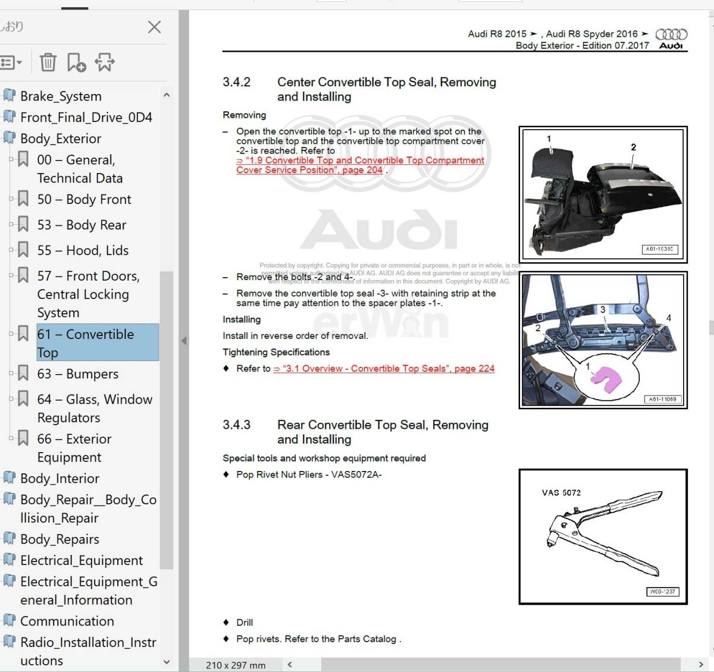Click ribbon icon beside 63 – Bumpers
The image size is (714, 672).
[23, 373]
